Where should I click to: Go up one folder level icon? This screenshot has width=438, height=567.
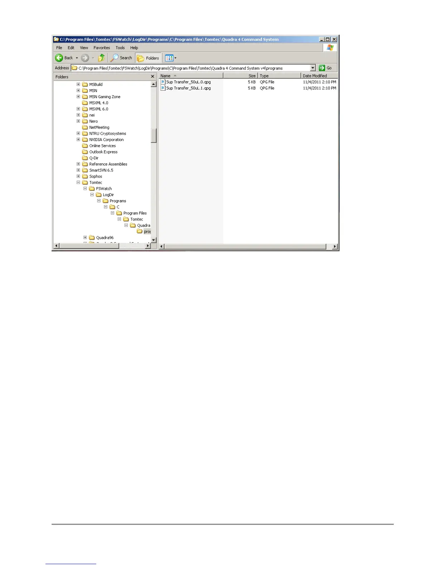(x=102, y=58)
